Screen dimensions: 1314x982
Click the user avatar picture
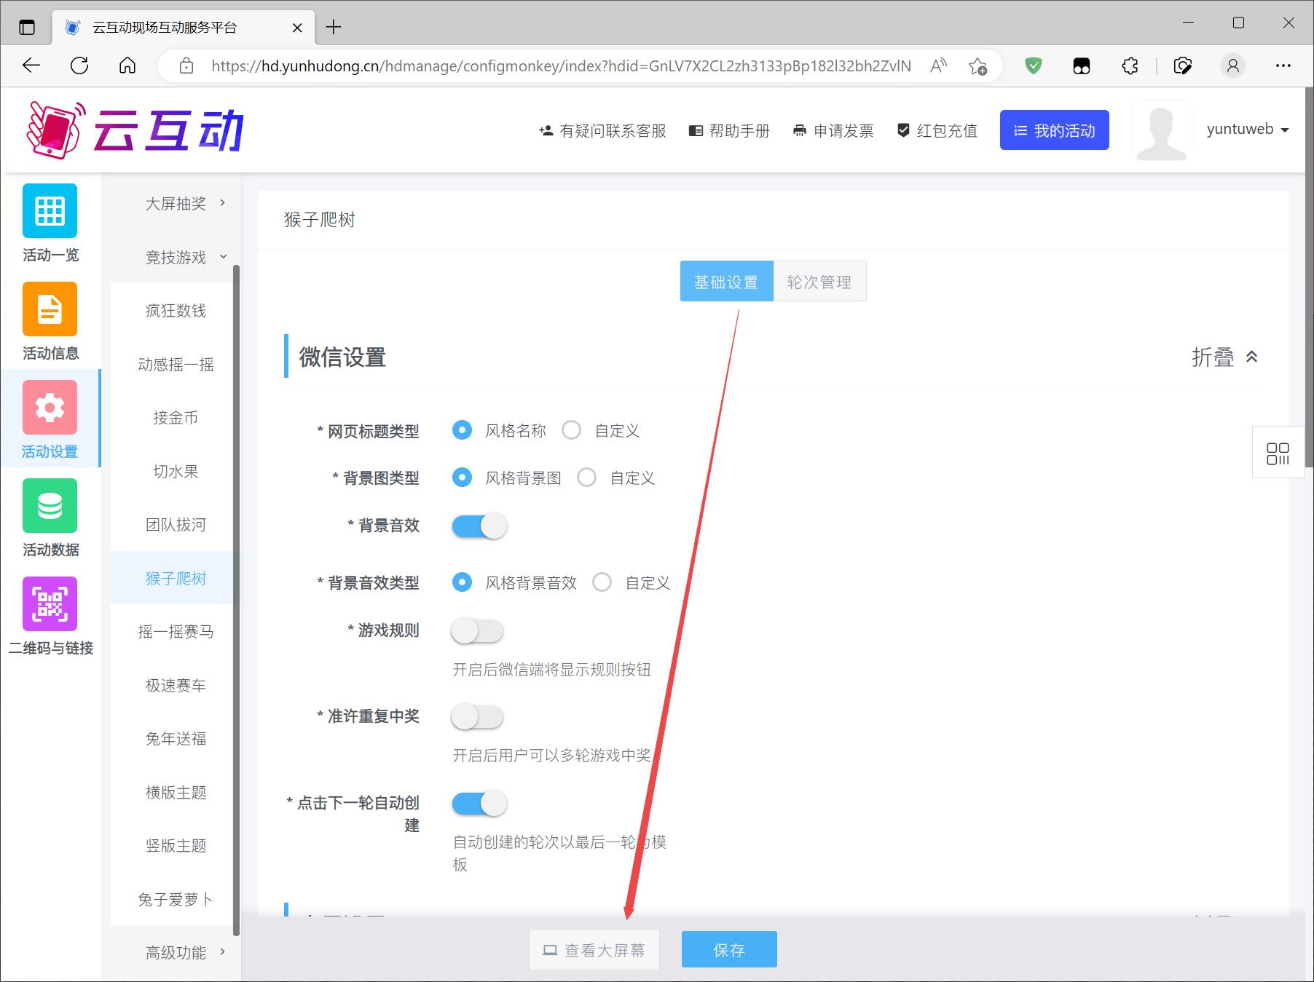[x=1161, y=130]
